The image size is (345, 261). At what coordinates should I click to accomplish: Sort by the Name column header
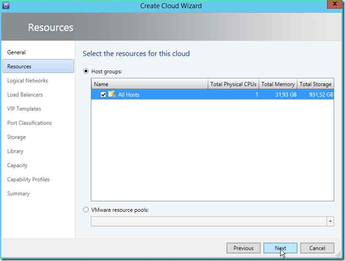point(149,84)
